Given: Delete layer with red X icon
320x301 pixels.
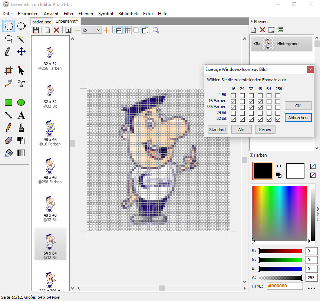Looking at the screenshot, I should [262, 30].
